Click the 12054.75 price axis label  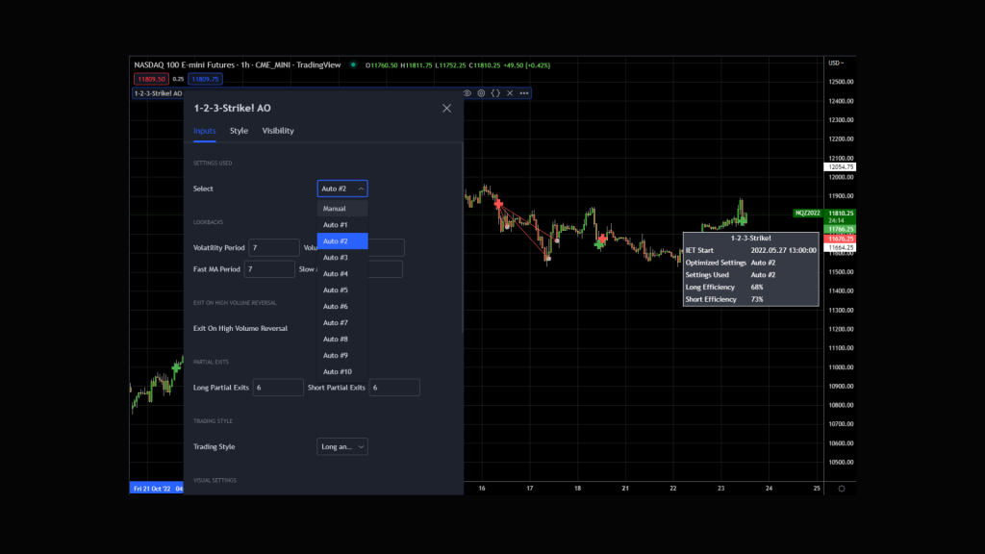841,167
